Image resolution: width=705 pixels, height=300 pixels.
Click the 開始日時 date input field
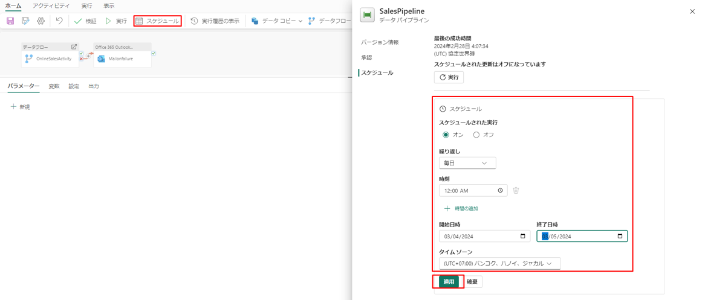click(x=478, y=237)
